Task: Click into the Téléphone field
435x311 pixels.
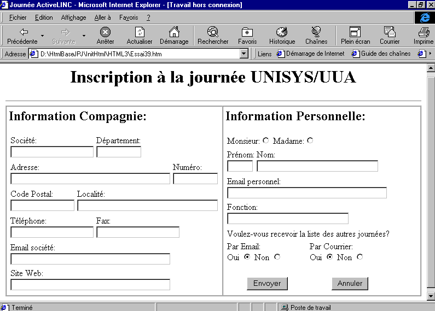Action: coord(52,232)
